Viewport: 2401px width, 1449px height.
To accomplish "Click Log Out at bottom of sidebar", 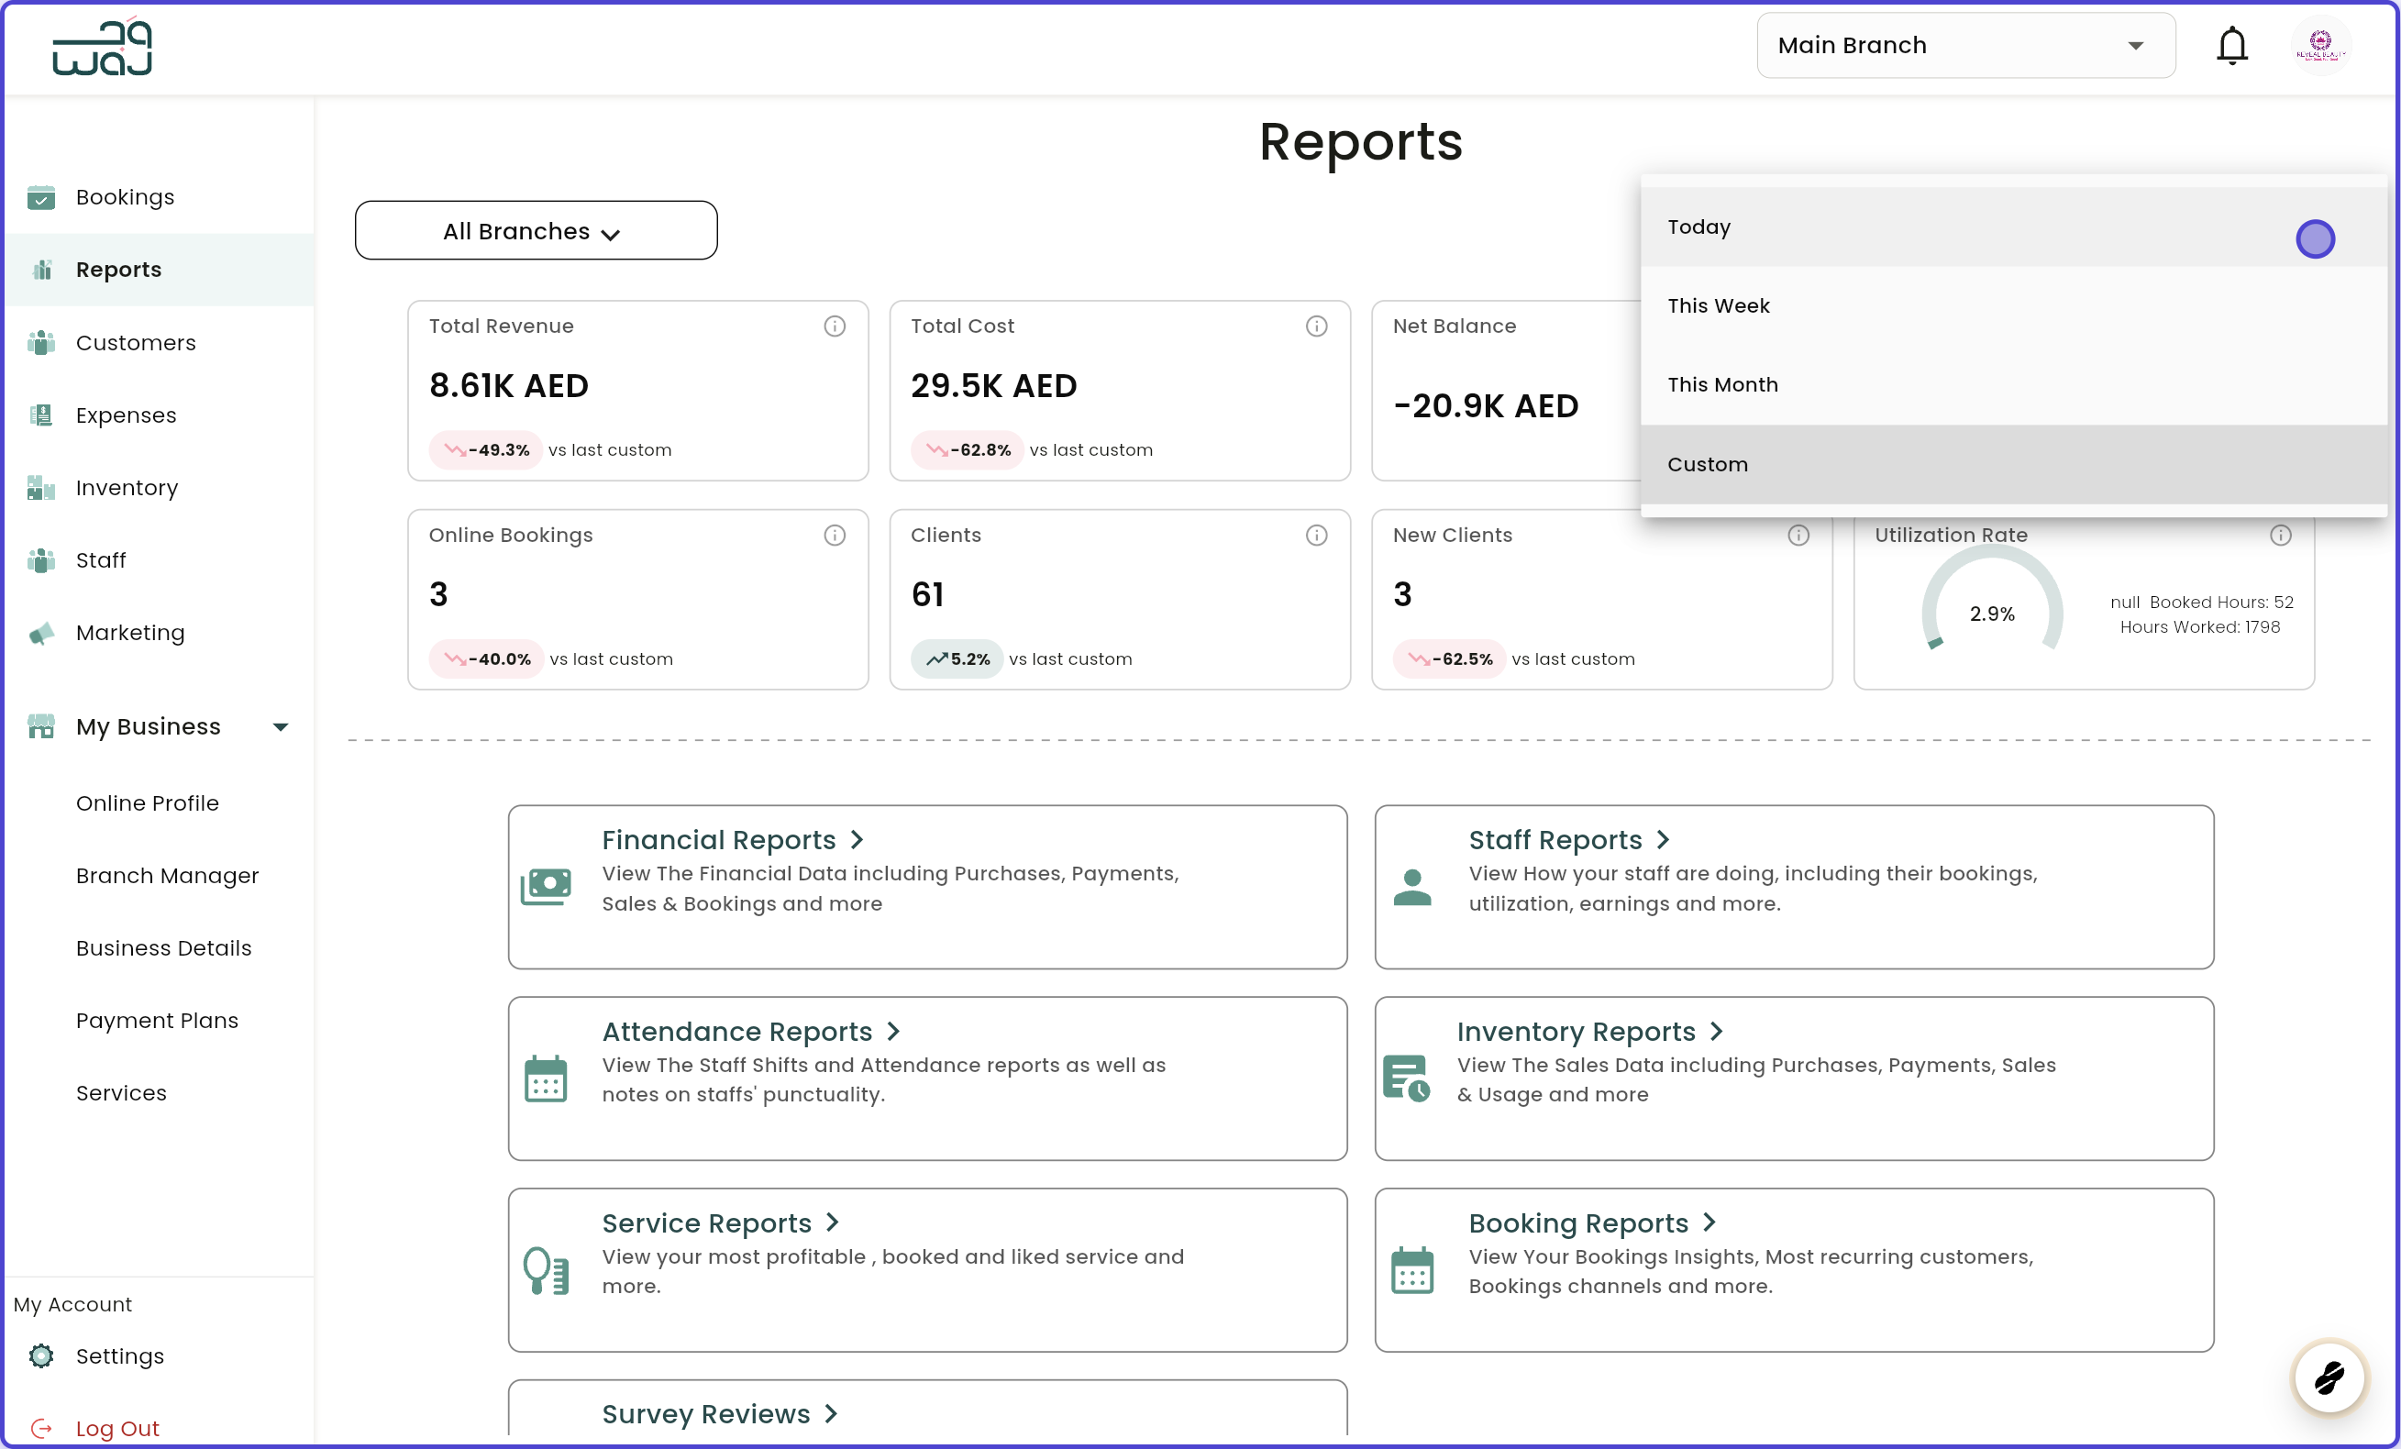I will (117, 1428).
